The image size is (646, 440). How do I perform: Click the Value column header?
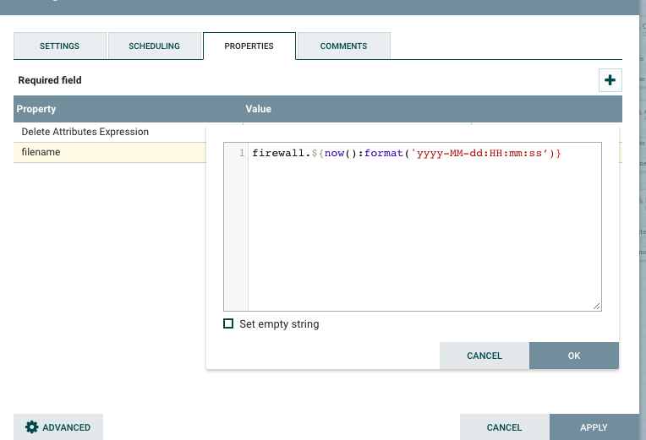[x=258, y=109]
